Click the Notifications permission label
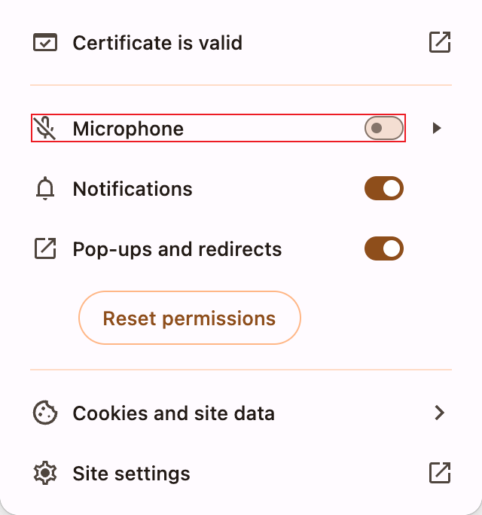482x515 pixels. pos(133,189)
